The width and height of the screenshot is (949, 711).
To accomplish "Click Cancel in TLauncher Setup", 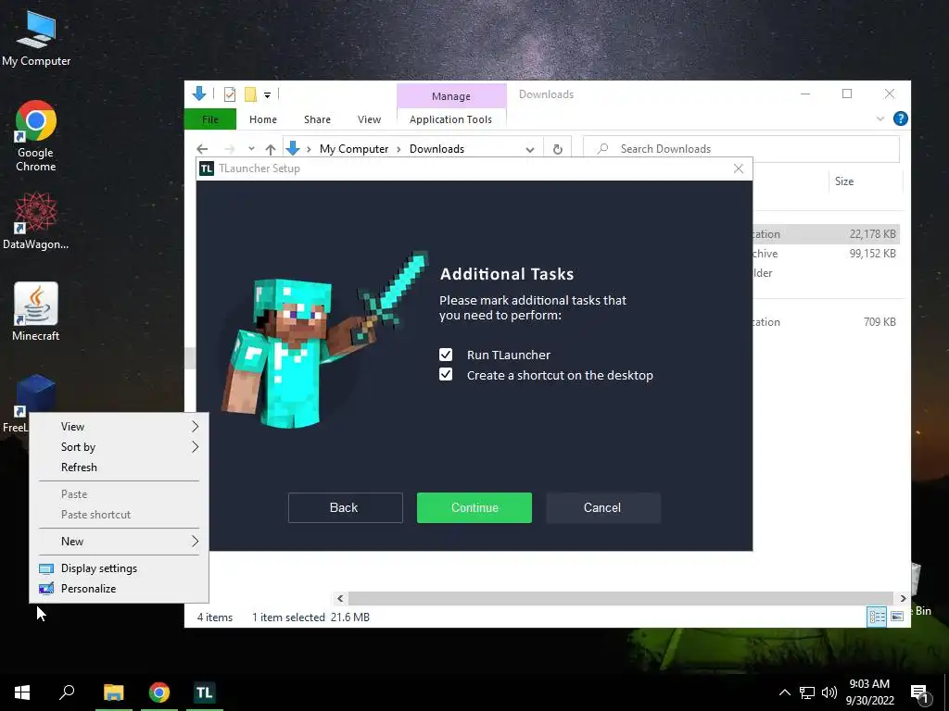I will point(602,507).
